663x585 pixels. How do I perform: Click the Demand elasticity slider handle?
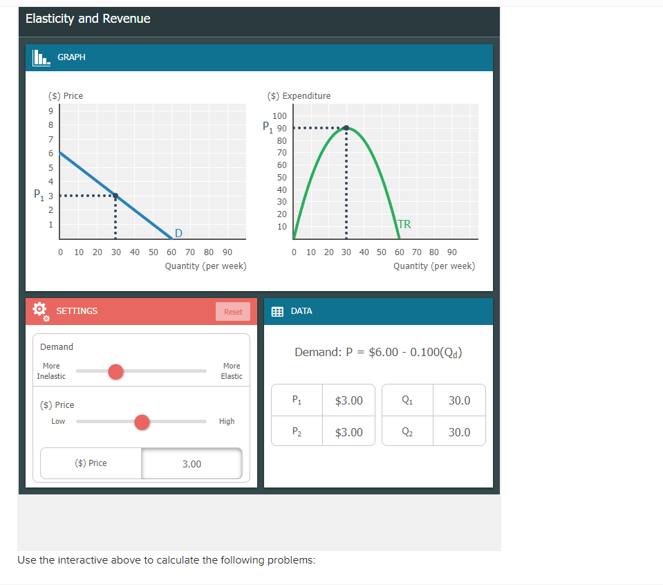[x=115, y=372]
